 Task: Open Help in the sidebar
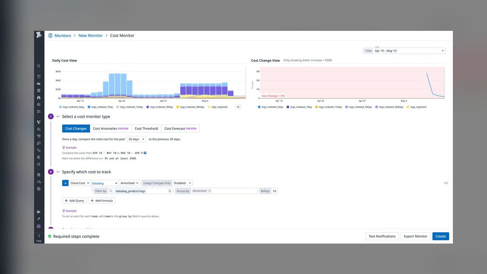click(39, 238)
